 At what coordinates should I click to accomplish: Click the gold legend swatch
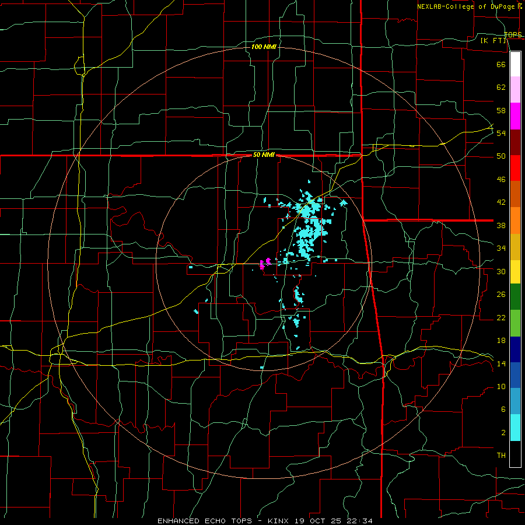click(x=515, y=247)
